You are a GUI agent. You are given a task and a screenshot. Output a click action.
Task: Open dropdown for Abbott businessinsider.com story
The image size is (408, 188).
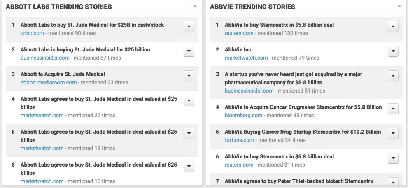coord(189,51)
